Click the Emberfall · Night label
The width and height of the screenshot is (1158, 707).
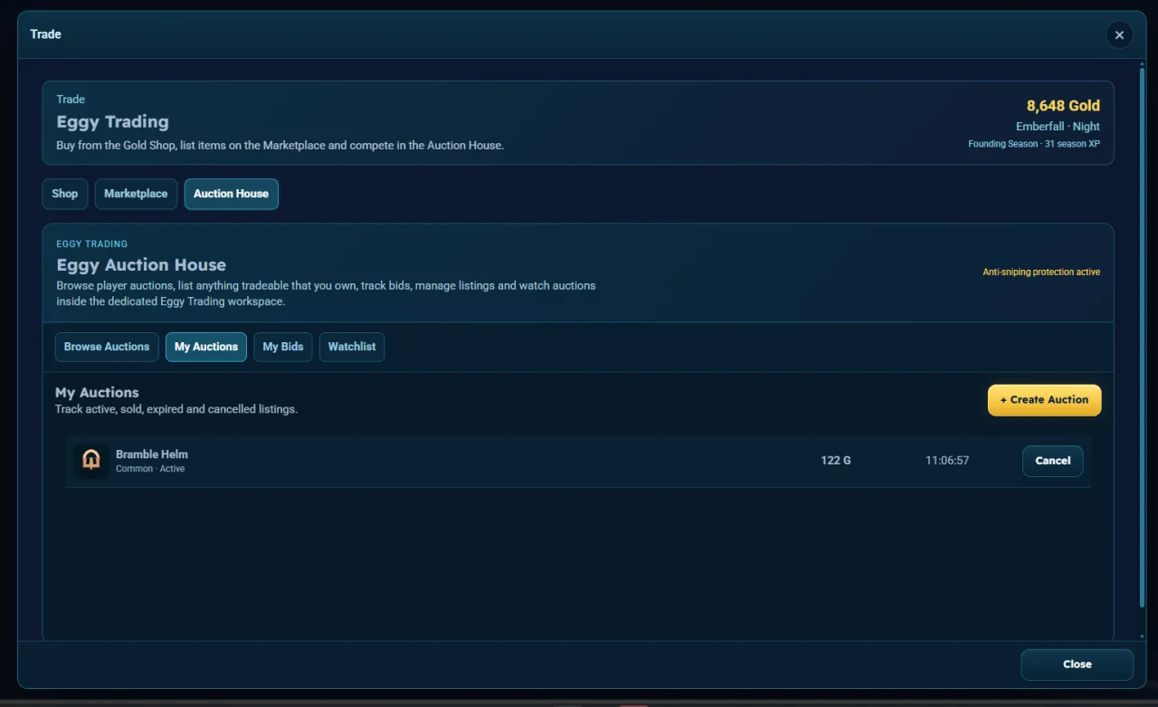(1058, 127)
